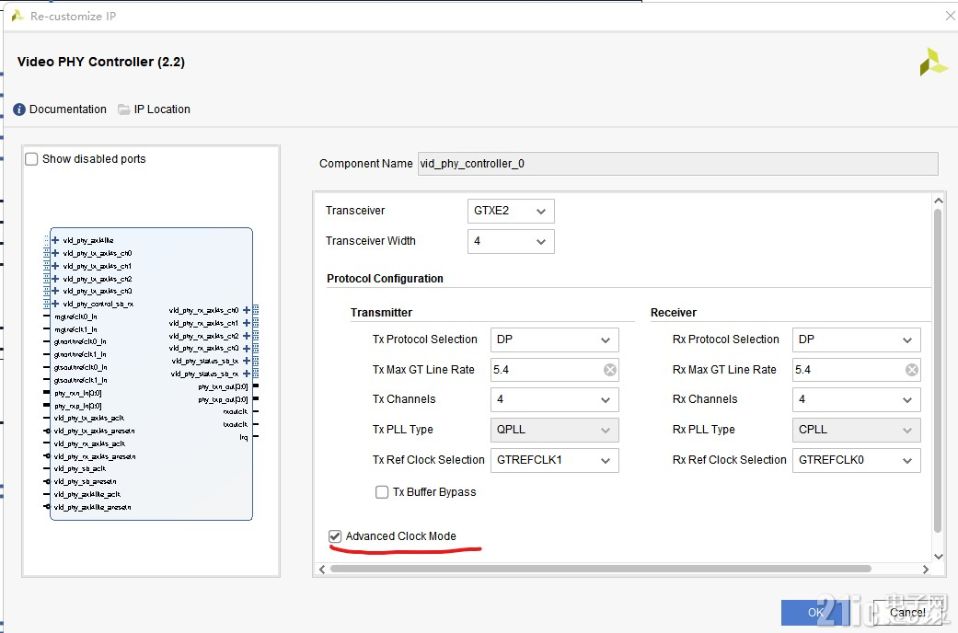
Task: Clear the Tx Max GT Line Rate value
Action: pyautogui.click(x=610, y=370)
